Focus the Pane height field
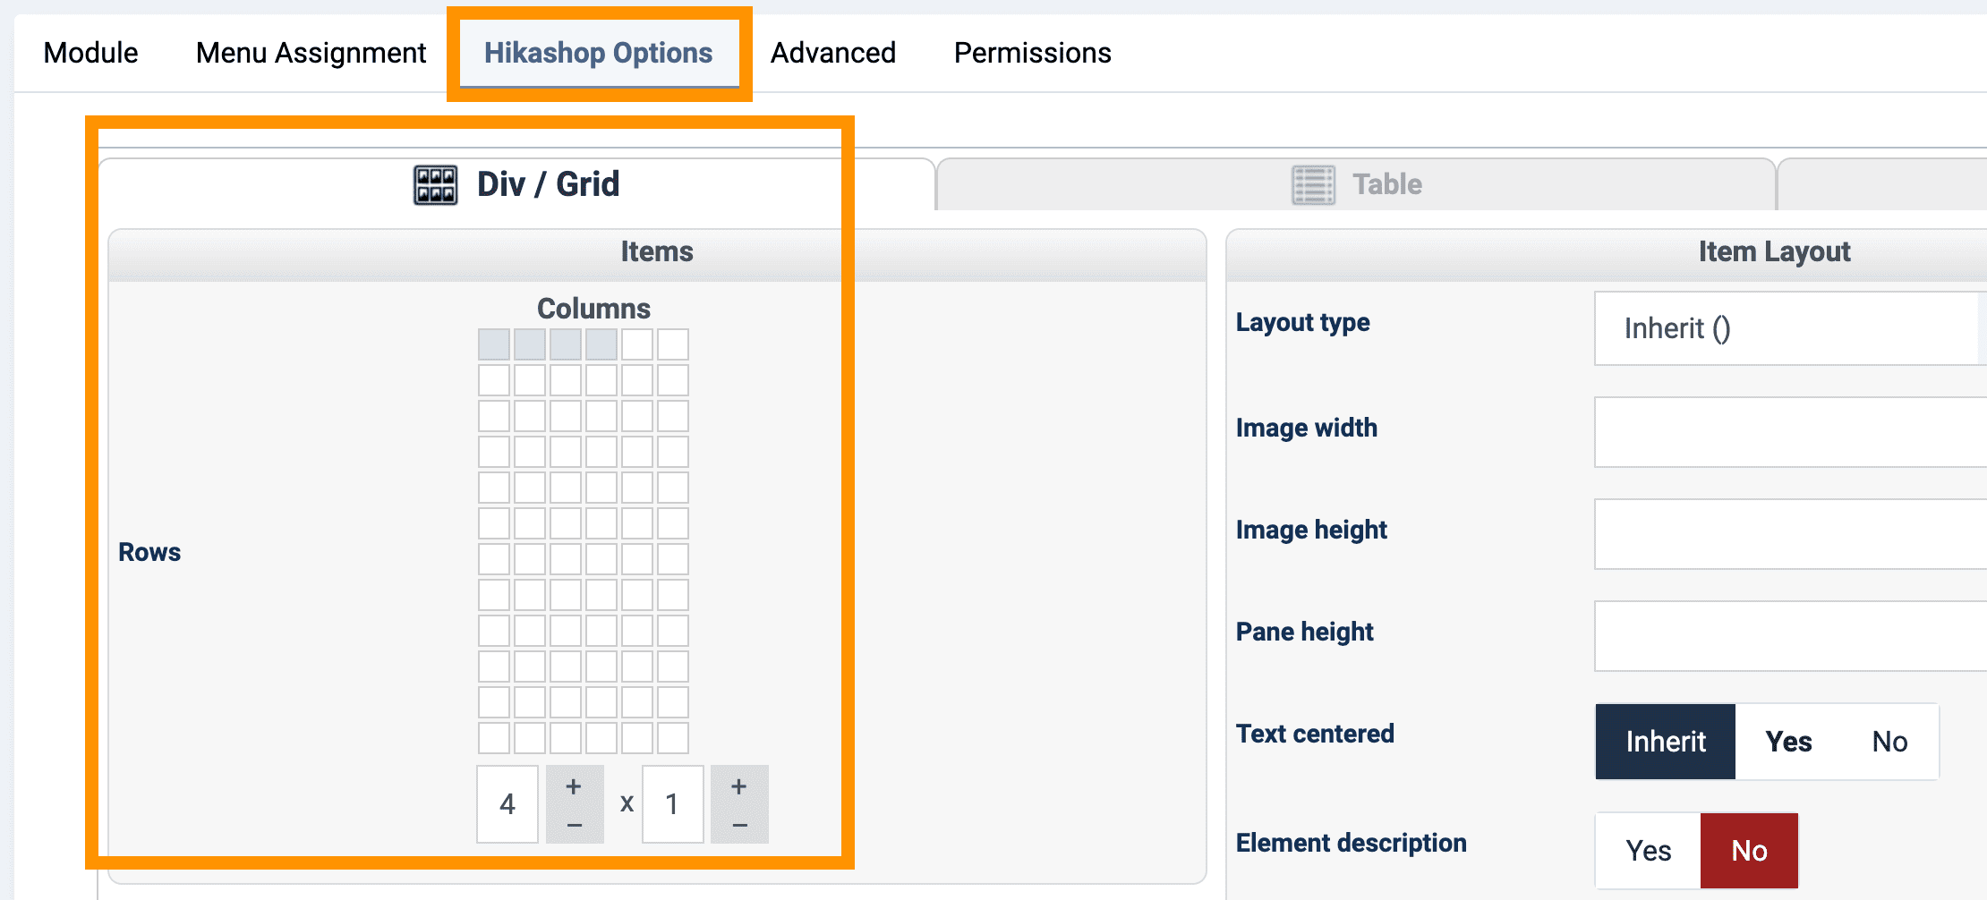Viewport: 1987px width, 900px height. pyautogui.click(x=1790, y=636)
